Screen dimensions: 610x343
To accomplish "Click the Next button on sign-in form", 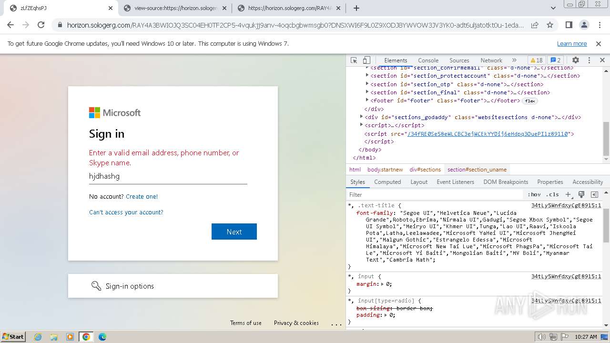I will tap(234, 232).
